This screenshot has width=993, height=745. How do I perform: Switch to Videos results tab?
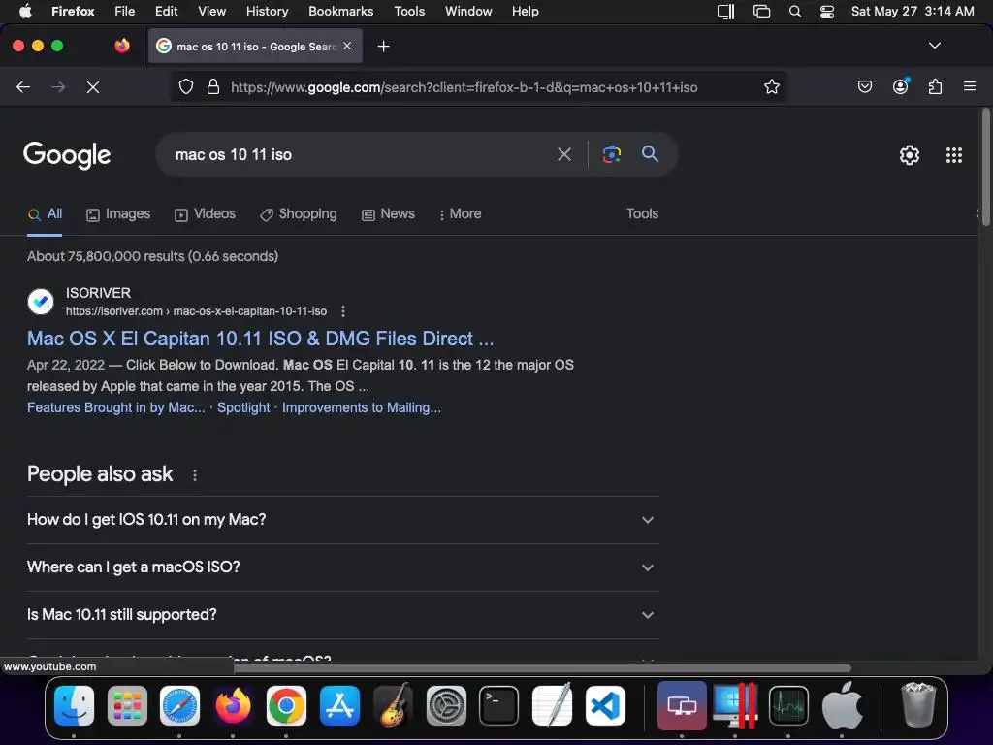(x=206, y=214)
